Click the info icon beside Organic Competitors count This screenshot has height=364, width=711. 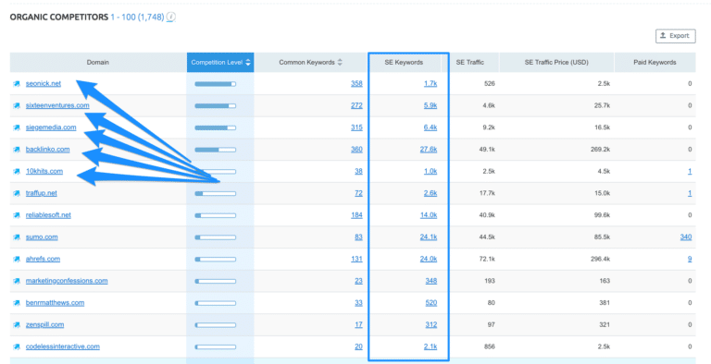tap(171, 18)
